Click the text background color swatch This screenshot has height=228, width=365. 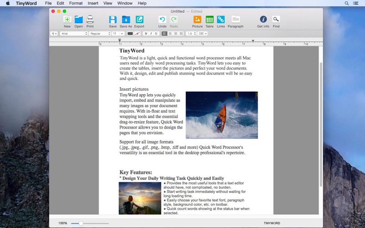[137, 34]
